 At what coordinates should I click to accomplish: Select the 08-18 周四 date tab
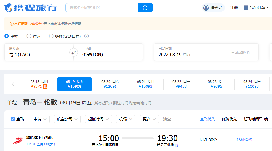pyautogui.click(x=39, y=84)
